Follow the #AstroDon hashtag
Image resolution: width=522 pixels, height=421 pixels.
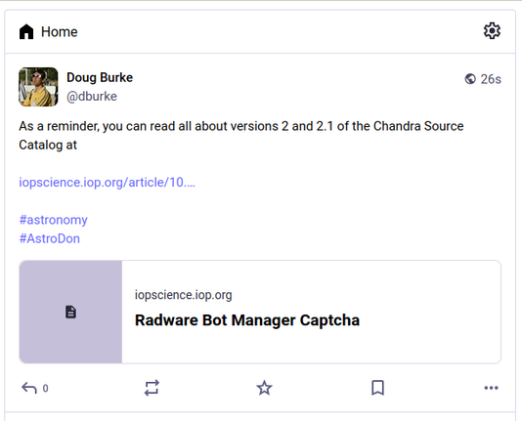49,238
